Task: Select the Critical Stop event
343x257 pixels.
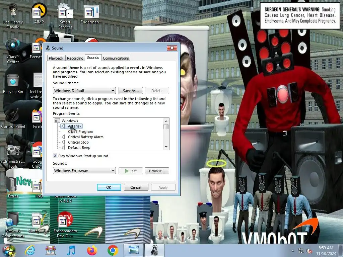Action: 78,142
